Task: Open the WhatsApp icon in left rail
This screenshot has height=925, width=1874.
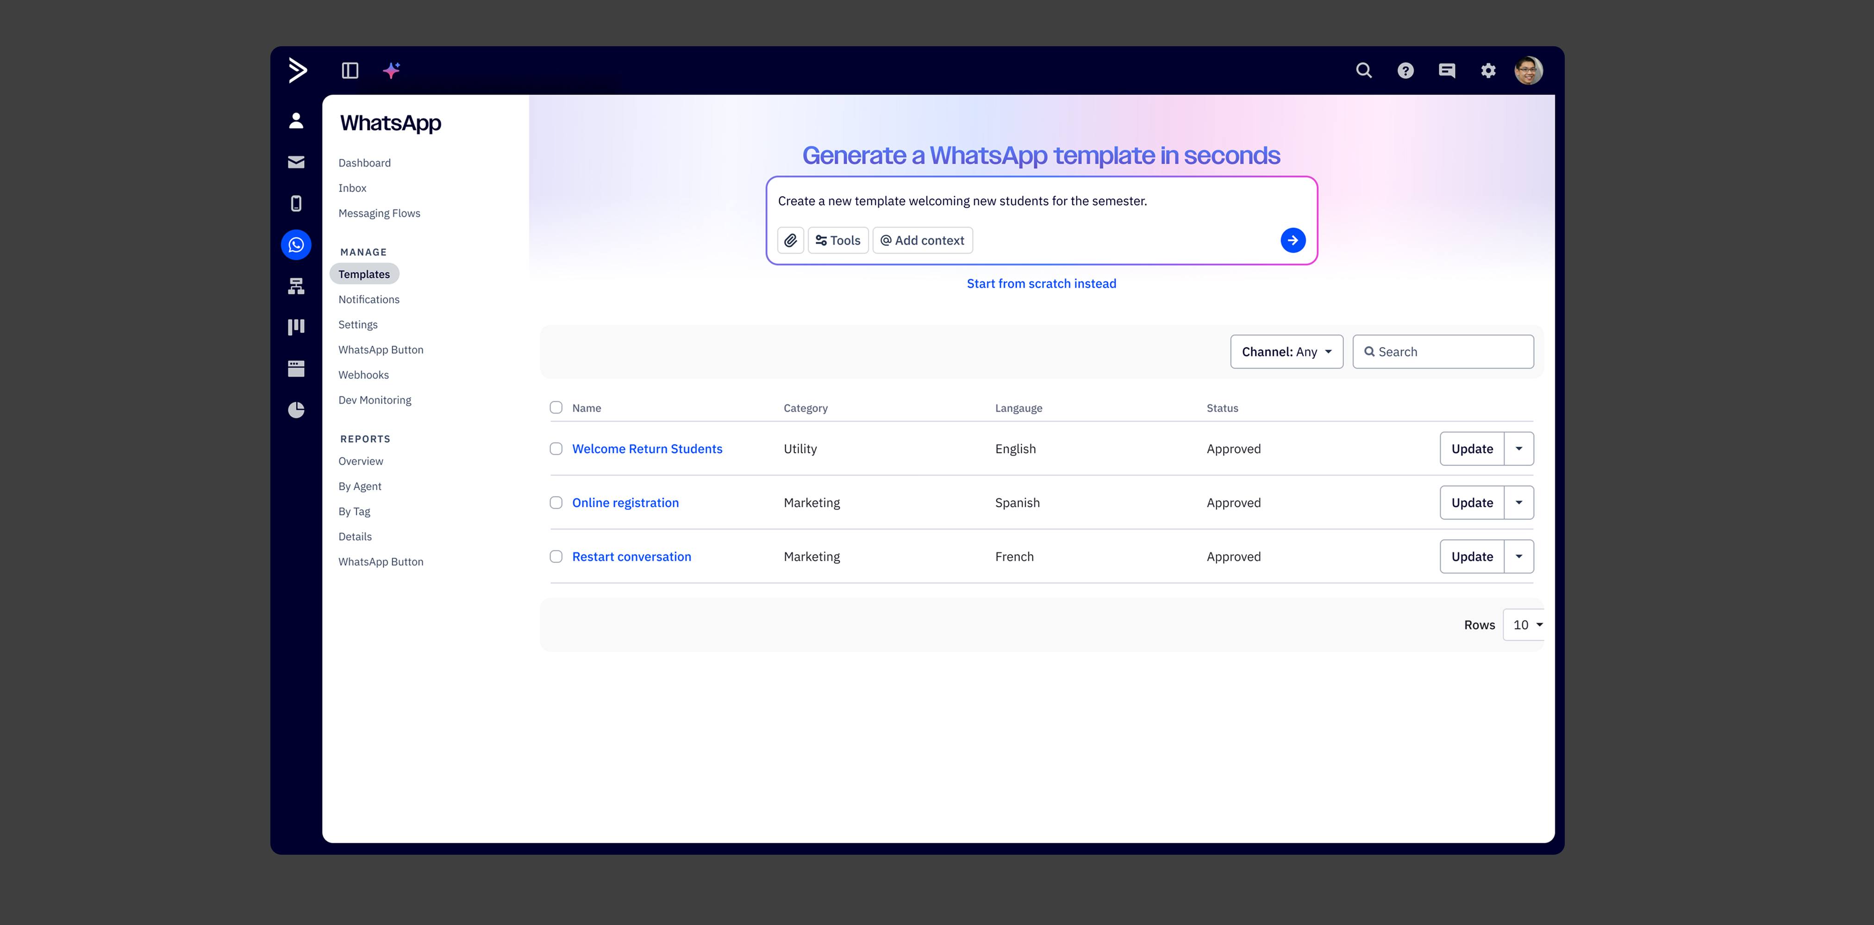Action: (296, 245)
